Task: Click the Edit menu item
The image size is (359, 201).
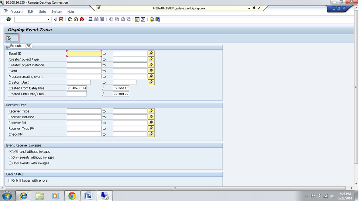Action: click(30, 12)
